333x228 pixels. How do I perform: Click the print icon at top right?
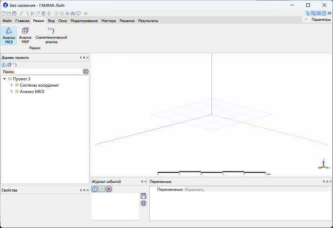coord(329,13)
